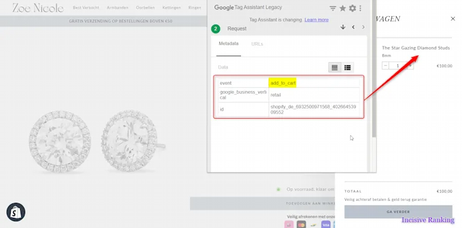
Task: Open the Tag Assistant filter icon
Action: click(333, 8)
